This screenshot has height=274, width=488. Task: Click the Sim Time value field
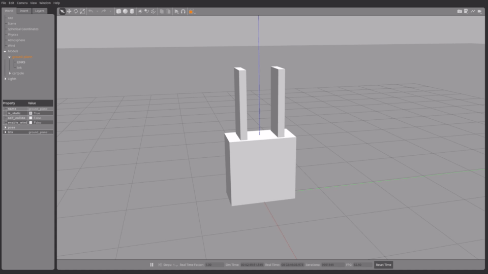[x=252, y=265]
